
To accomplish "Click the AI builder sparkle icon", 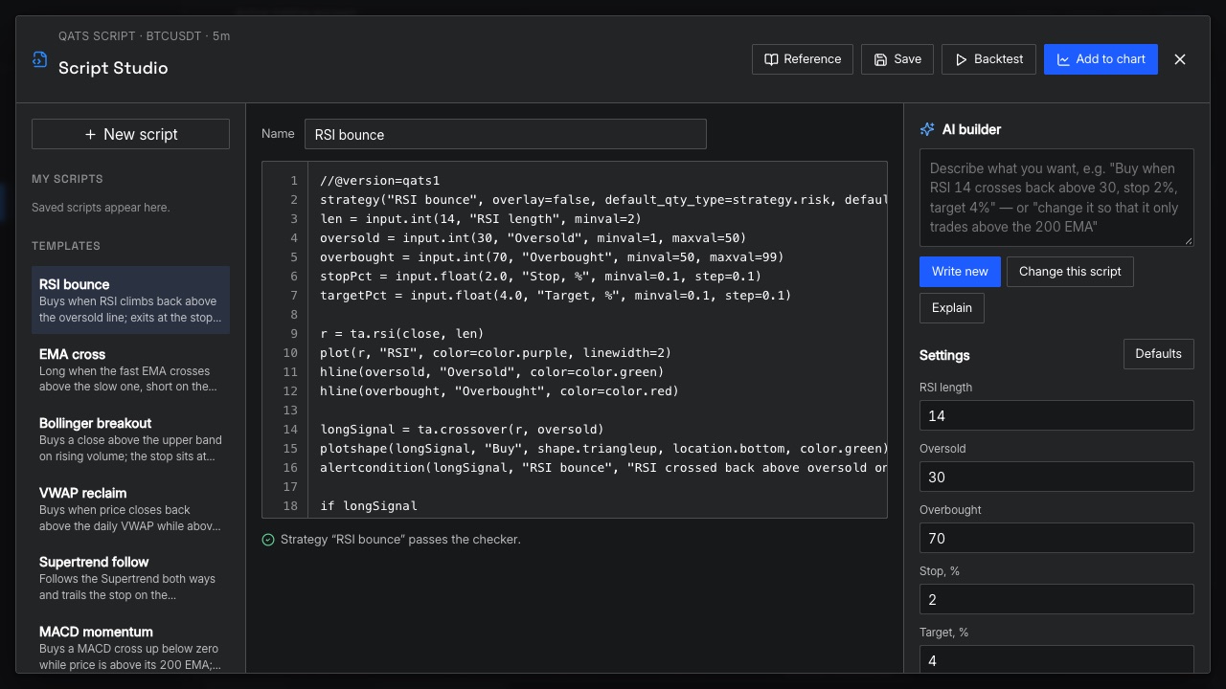I will 927,129.
